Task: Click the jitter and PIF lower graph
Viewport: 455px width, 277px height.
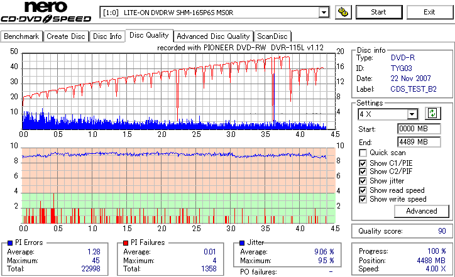Action: (x=178, y=186)
